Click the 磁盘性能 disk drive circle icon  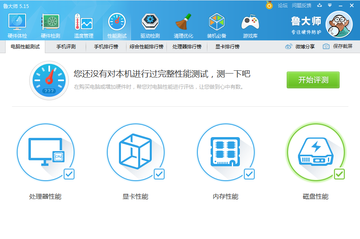(x=316, y=152)
